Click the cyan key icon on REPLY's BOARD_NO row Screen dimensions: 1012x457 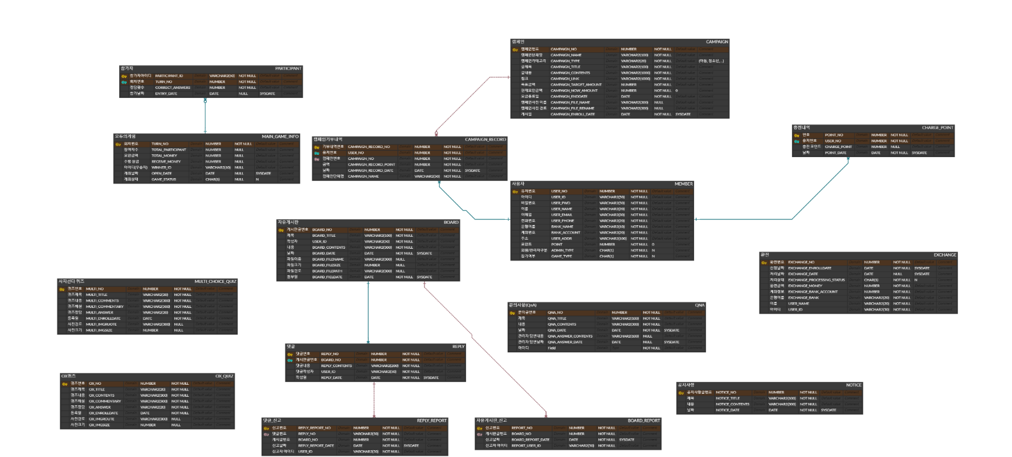(290, 360)
